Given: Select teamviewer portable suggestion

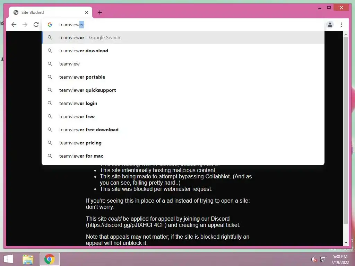Looking at the screenshot, I should pyautogui.click(x=183, y=77).
